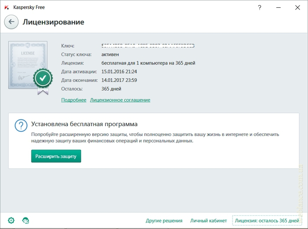Click the 'Ключ:' label
The image size is (308, 229).
point(68,46)
